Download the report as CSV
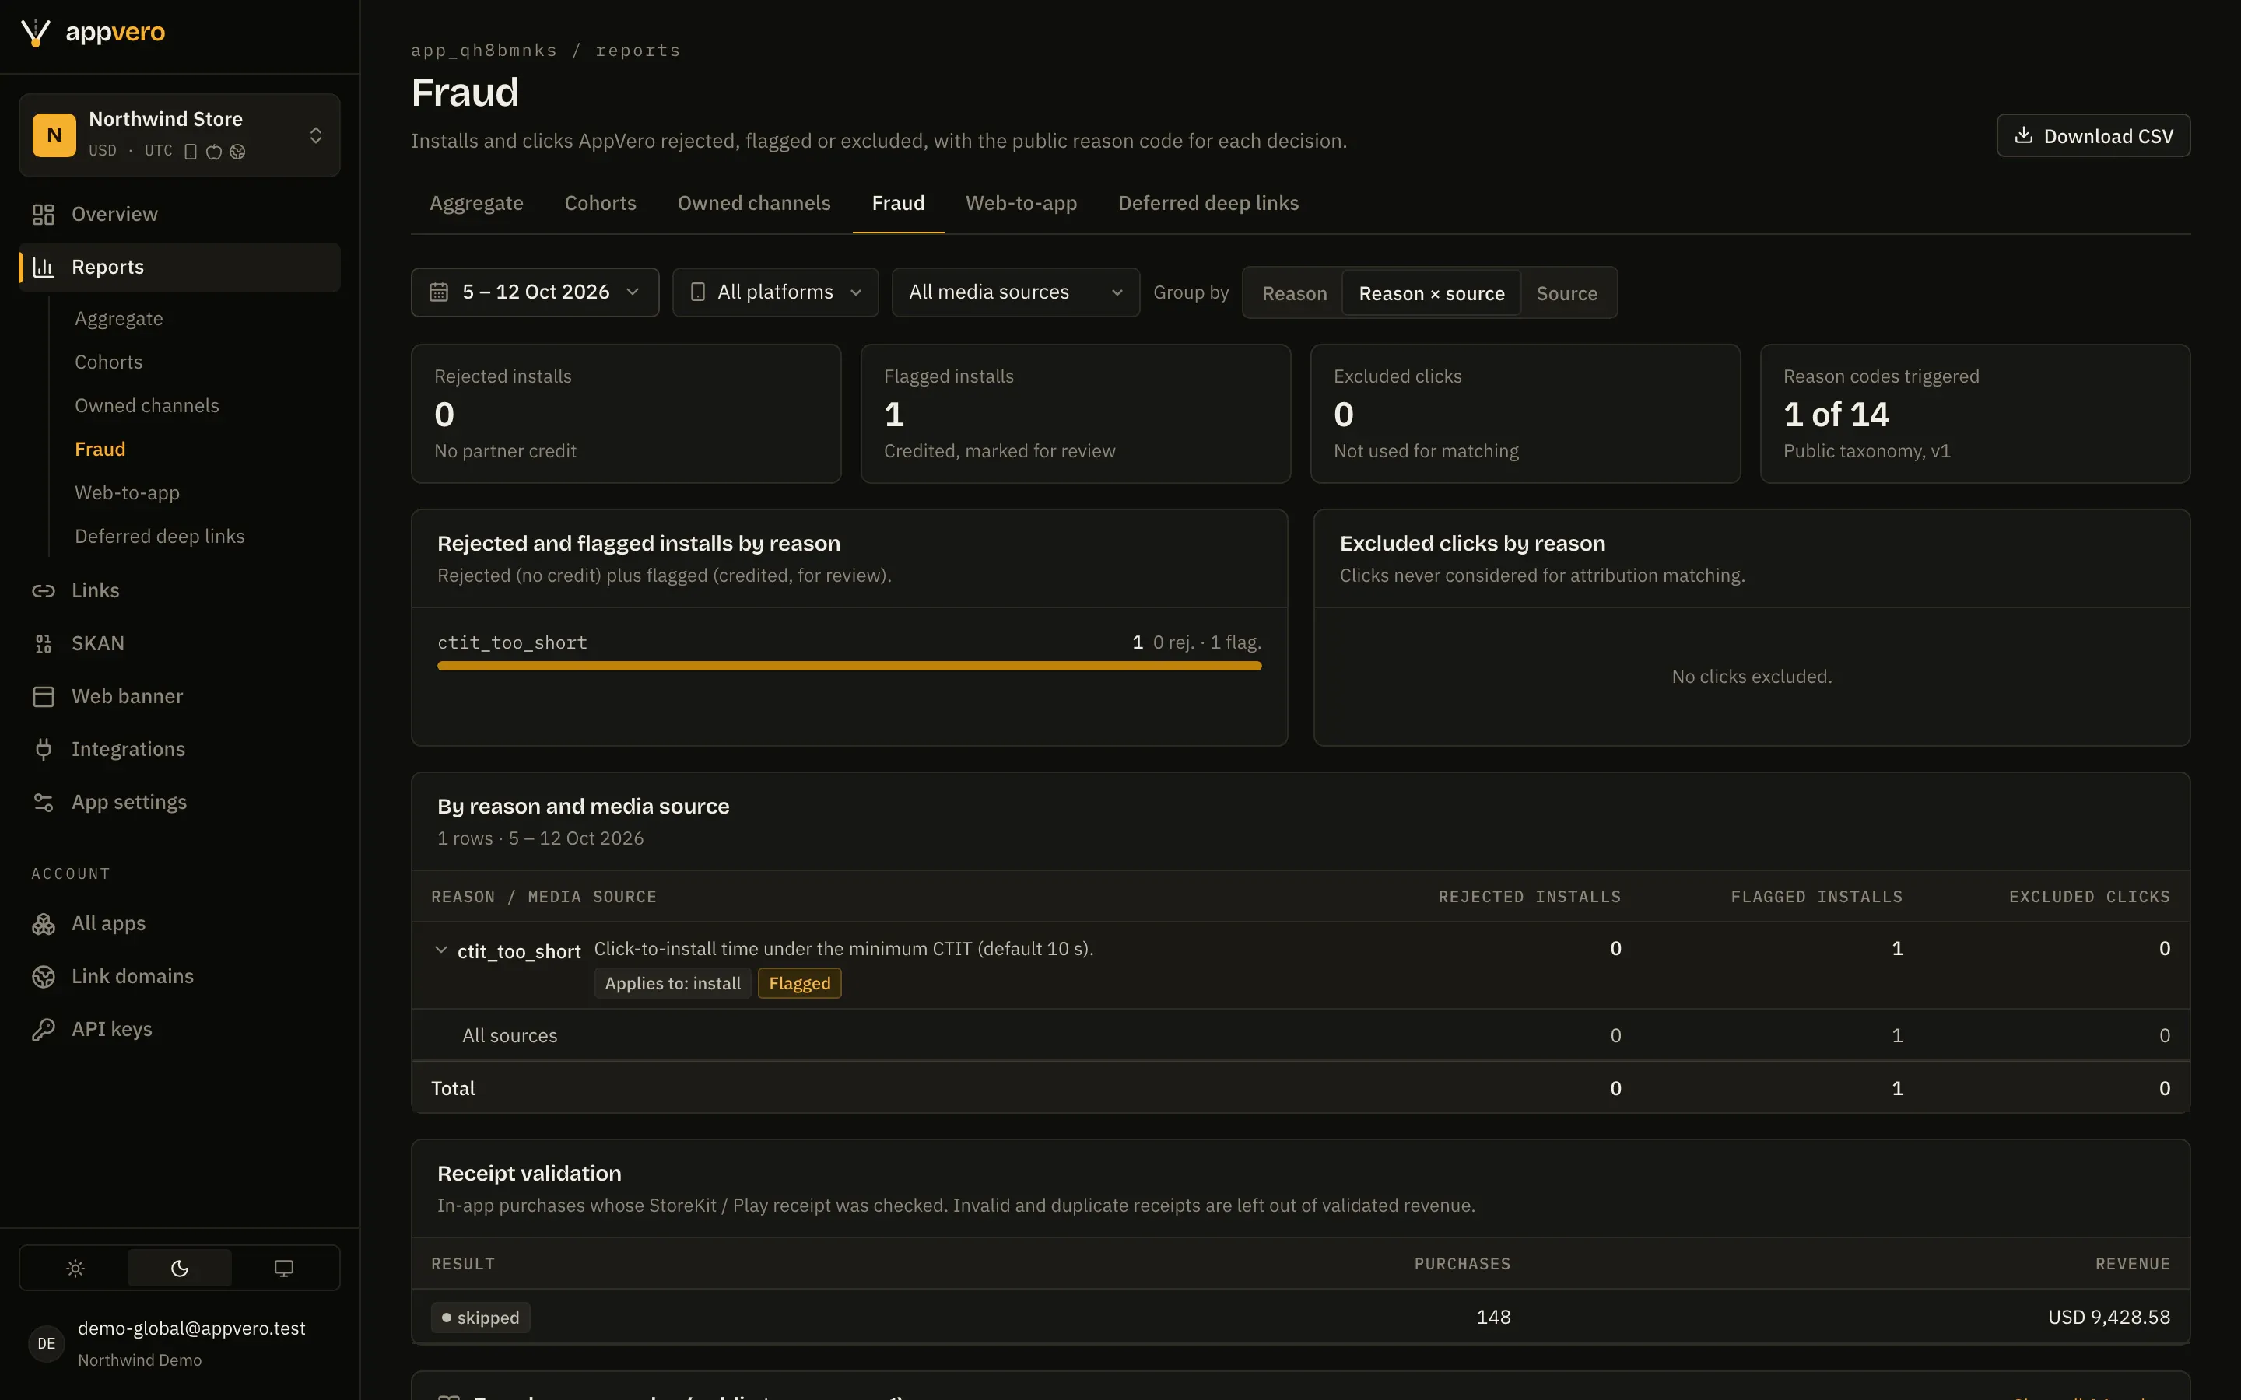Image resolution: width=2241 pixels, height=1400 pixels. click(x=2093, y=135)
